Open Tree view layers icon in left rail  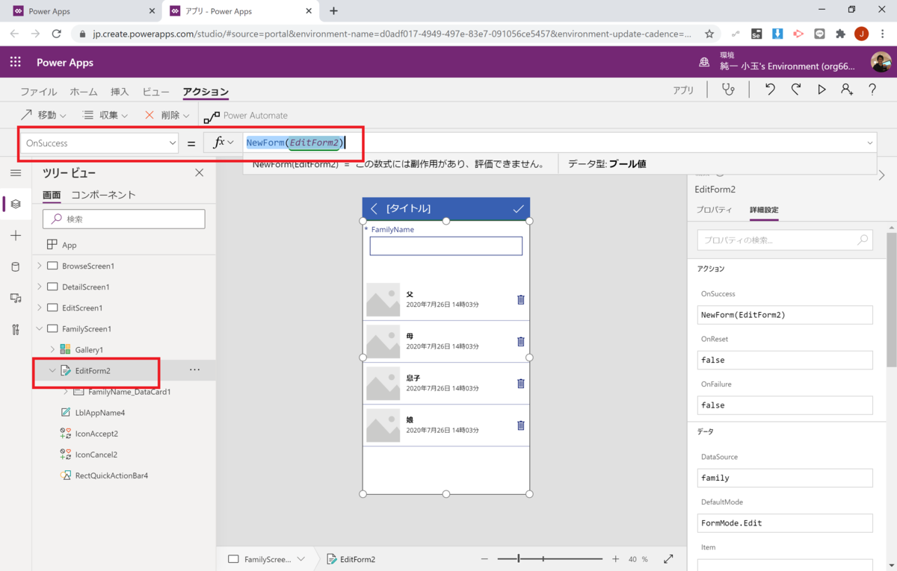coord(16,204)
